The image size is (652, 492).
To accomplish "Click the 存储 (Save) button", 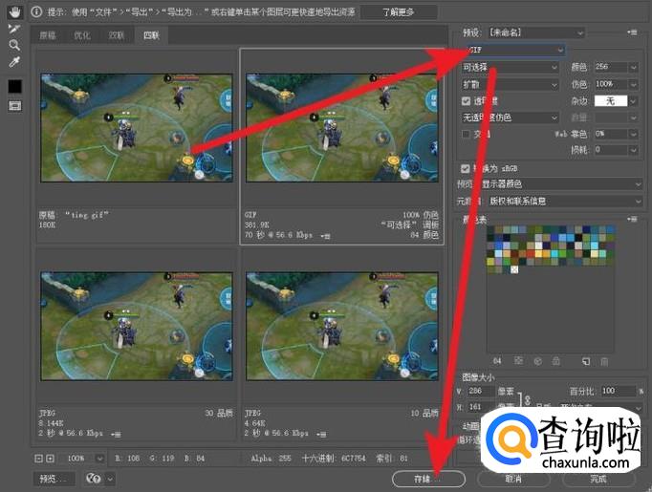I will tap(428, 478).
